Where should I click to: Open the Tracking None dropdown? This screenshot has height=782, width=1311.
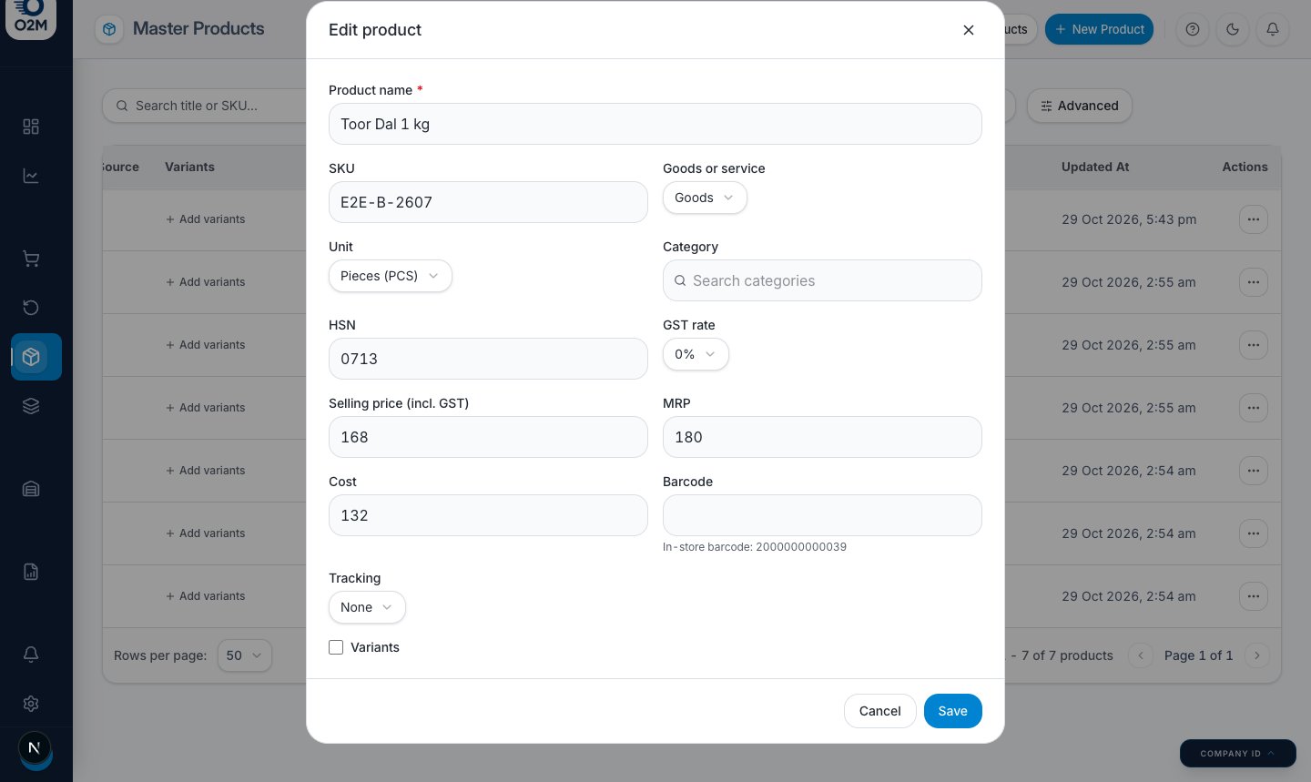click(x=367, y=607)
